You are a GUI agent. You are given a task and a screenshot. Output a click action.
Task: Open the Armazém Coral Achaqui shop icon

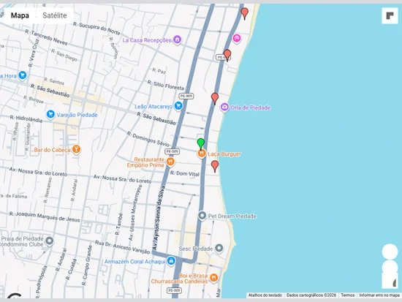[171, 261]
